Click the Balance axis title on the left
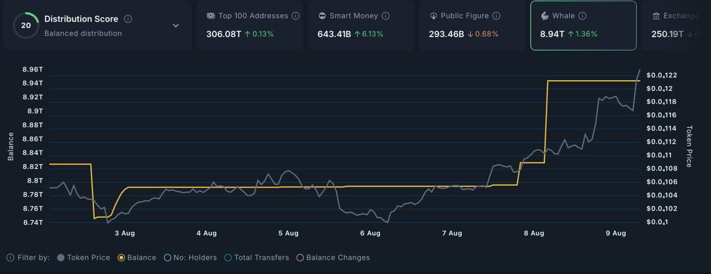 coord(11,146)
